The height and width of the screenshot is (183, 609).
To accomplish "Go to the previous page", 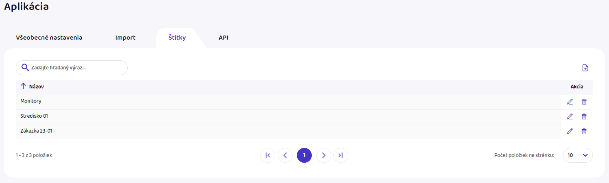I will 285,155.
